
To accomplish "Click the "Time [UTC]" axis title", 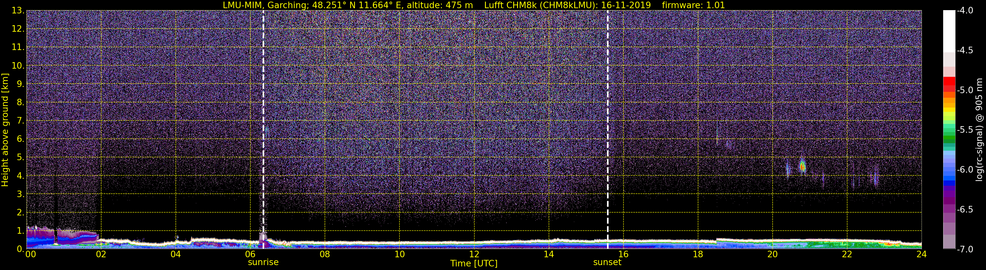I will click(474, 263).
